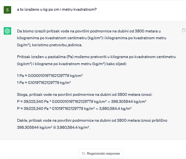This screenshot has height=159, width=186.
Task: Click "398.305844 kg/cm²" in the final summary line
Action: click(x=35, y=127)
